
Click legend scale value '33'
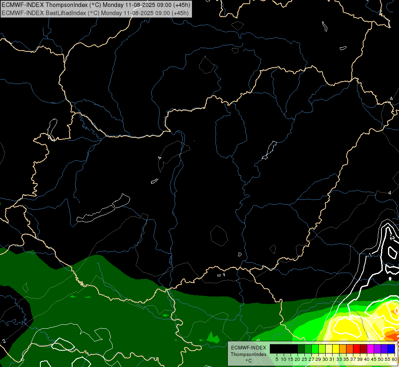pos(339,359)
